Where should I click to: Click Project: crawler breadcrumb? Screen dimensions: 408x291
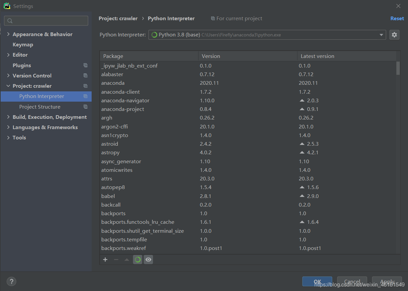coord(118,19)
